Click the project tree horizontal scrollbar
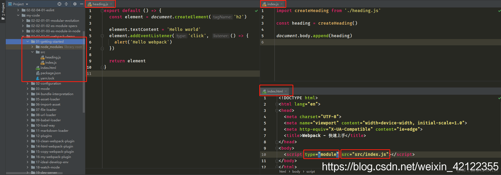 tap(35, 173)
